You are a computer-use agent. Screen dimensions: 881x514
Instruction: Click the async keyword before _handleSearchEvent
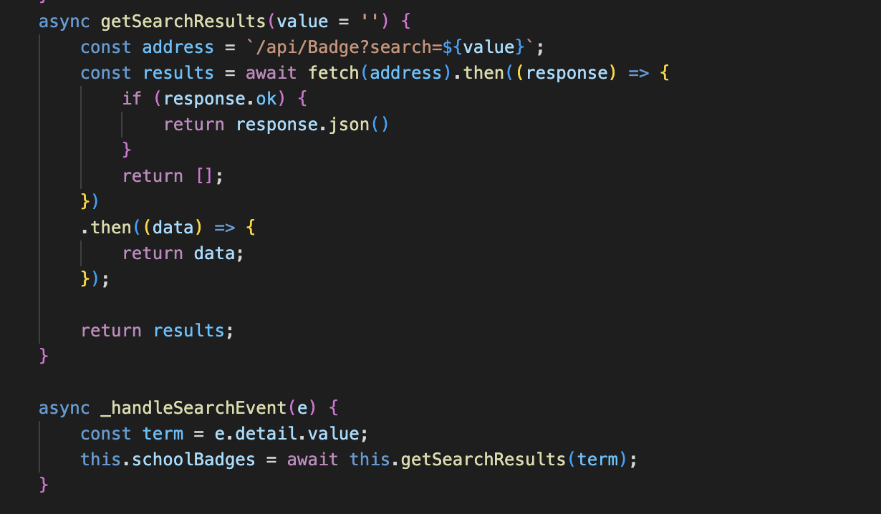click(x=64, y=408)
